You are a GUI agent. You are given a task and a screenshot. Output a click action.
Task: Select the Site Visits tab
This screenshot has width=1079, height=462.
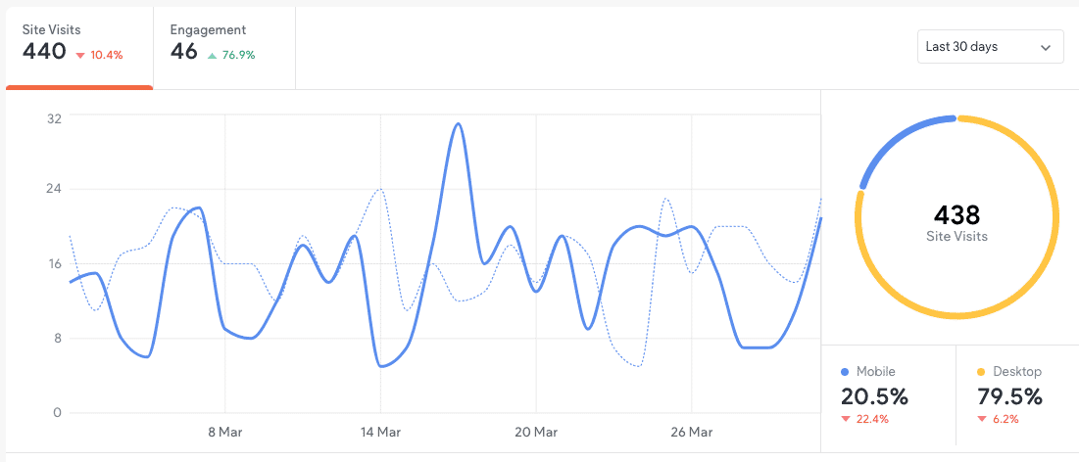[x=77, y=44]
